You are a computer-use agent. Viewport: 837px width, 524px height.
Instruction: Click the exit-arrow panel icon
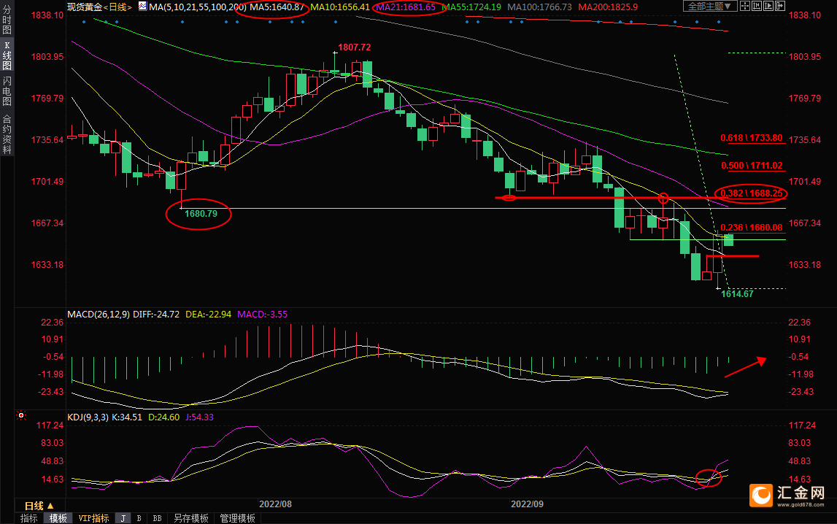coord(780,6)
